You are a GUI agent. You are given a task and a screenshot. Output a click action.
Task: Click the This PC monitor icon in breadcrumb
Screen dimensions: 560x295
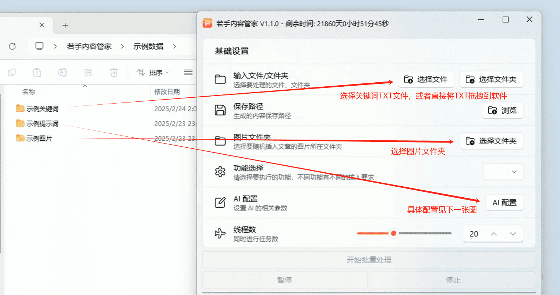(x=39, y=46)
